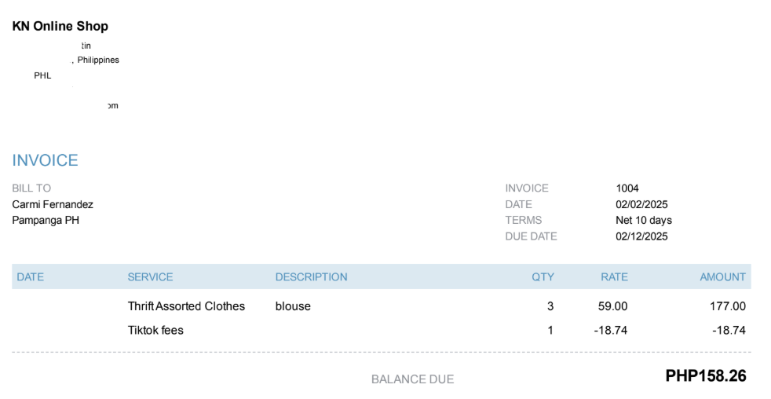Select the PHP158.26 balance total

tap(706, 377)
